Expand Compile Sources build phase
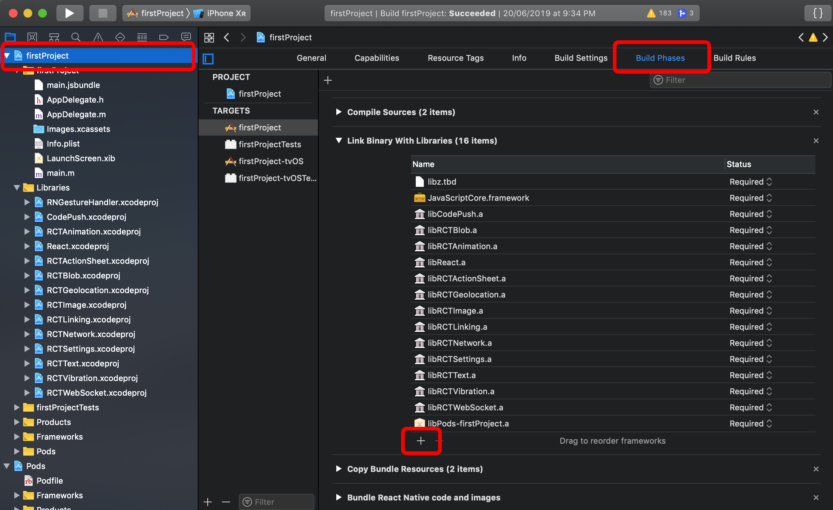 [x=339, y=112]
